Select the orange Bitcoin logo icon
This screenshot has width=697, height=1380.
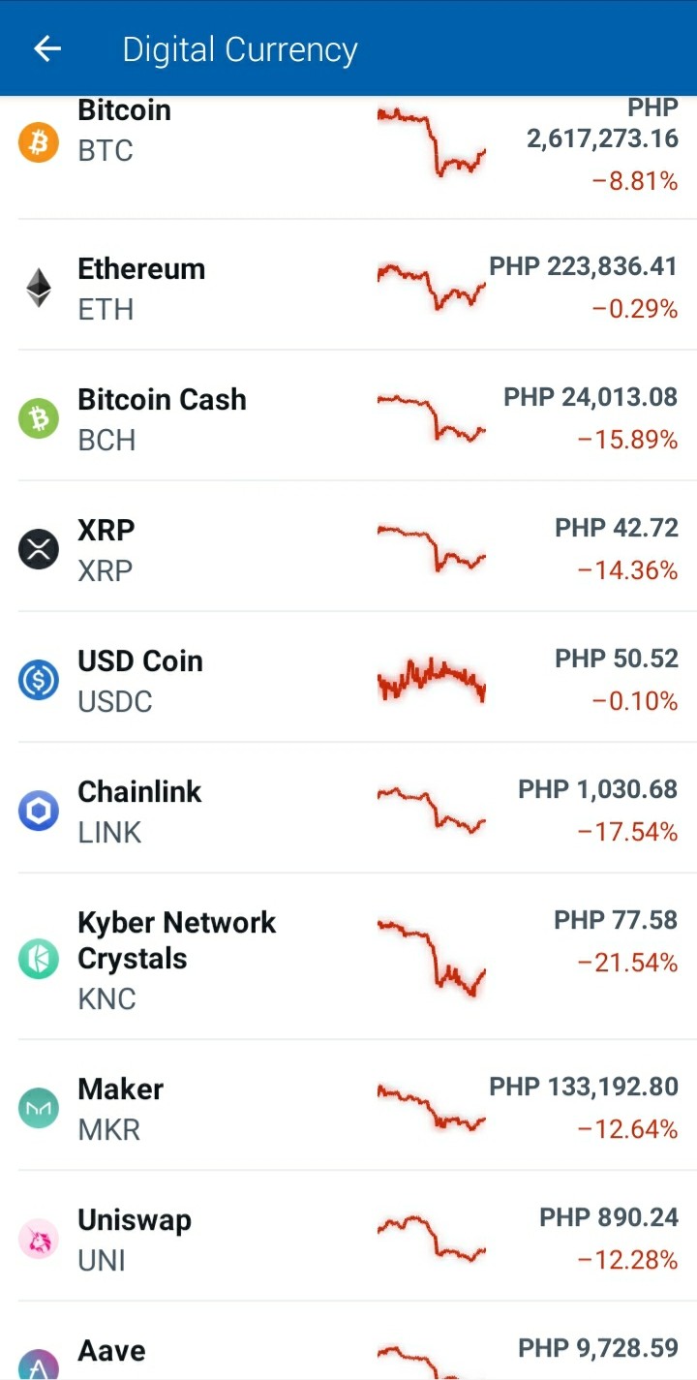[39, 142]
